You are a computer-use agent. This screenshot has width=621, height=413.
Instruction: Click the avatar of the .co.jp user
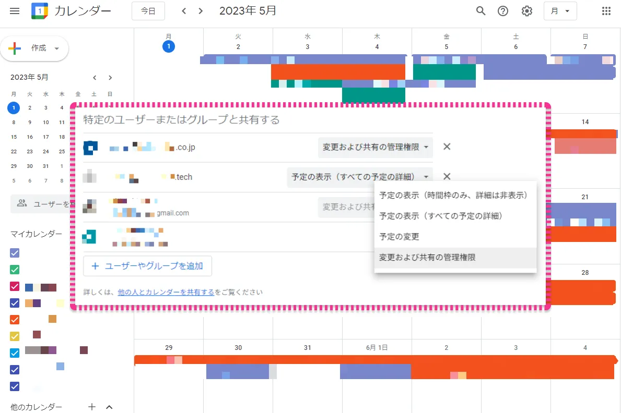pos(90,148)
